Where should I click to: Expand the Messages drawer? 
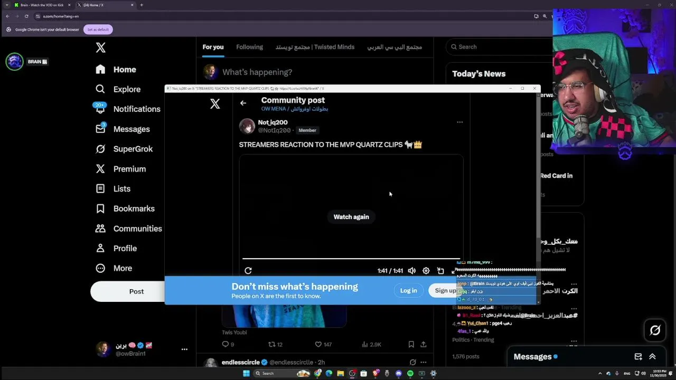(652, 357)
